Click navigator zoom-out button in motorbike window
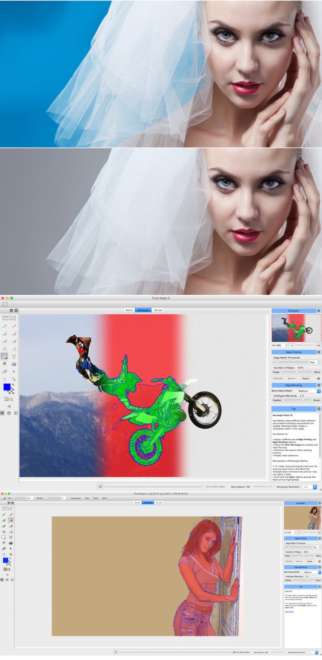322x660 pixels. point(292,345)
